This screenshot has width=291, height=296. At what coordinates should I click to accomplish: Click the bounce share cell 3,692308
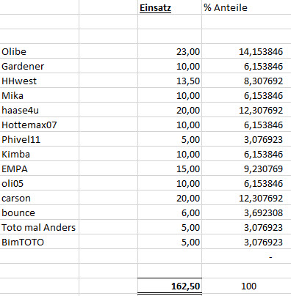[x=246, y=212]
